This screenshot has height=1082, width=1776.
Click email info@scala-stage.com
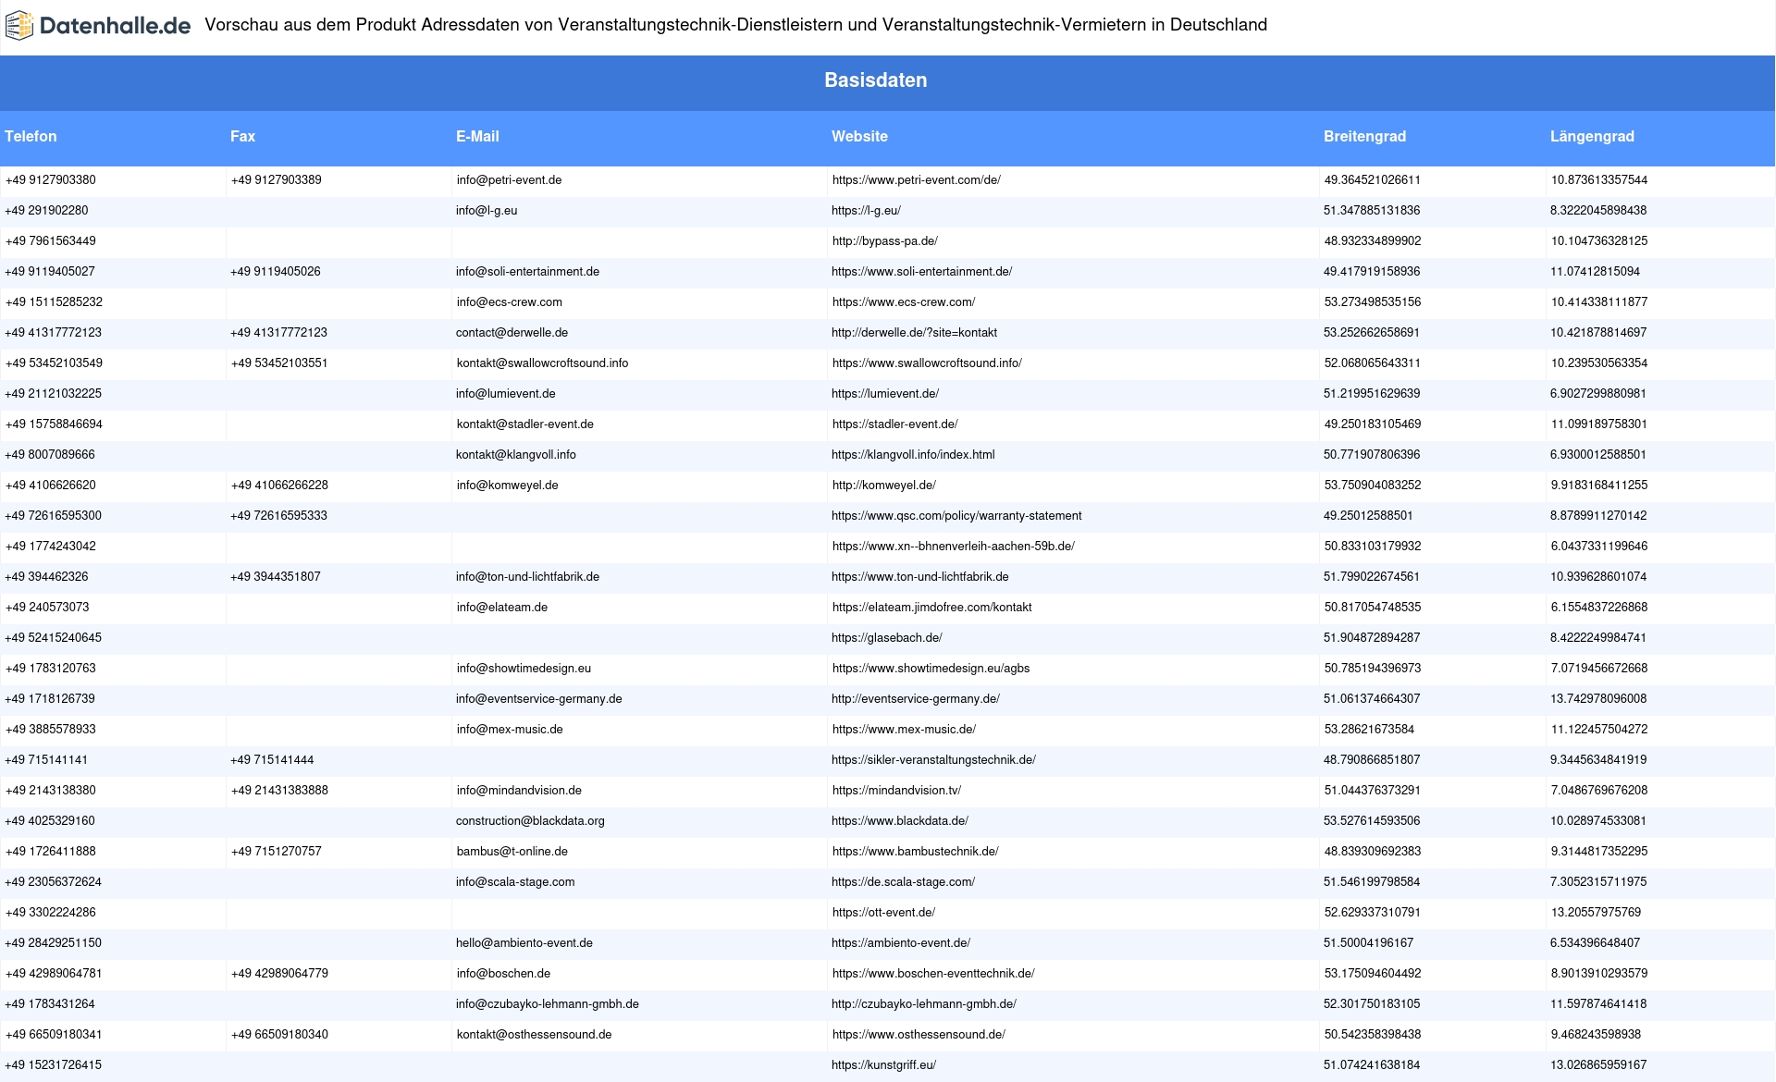[x=515, y=882]
